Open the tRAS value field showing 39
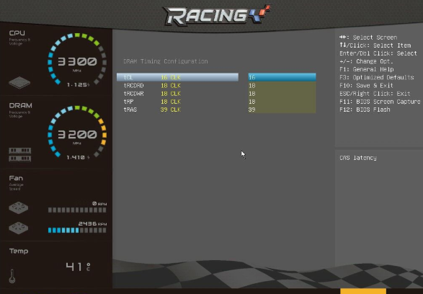The height and width of the screenshot is (294, 423). click(282, 110)
